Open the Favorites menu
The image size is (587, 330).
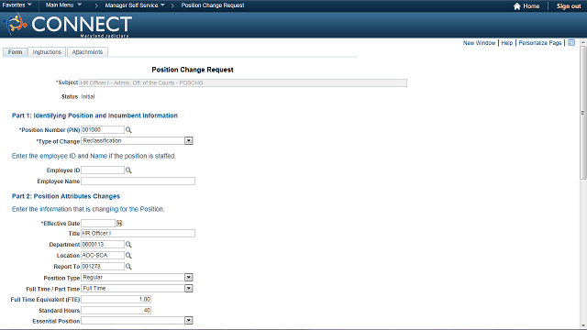17,5
